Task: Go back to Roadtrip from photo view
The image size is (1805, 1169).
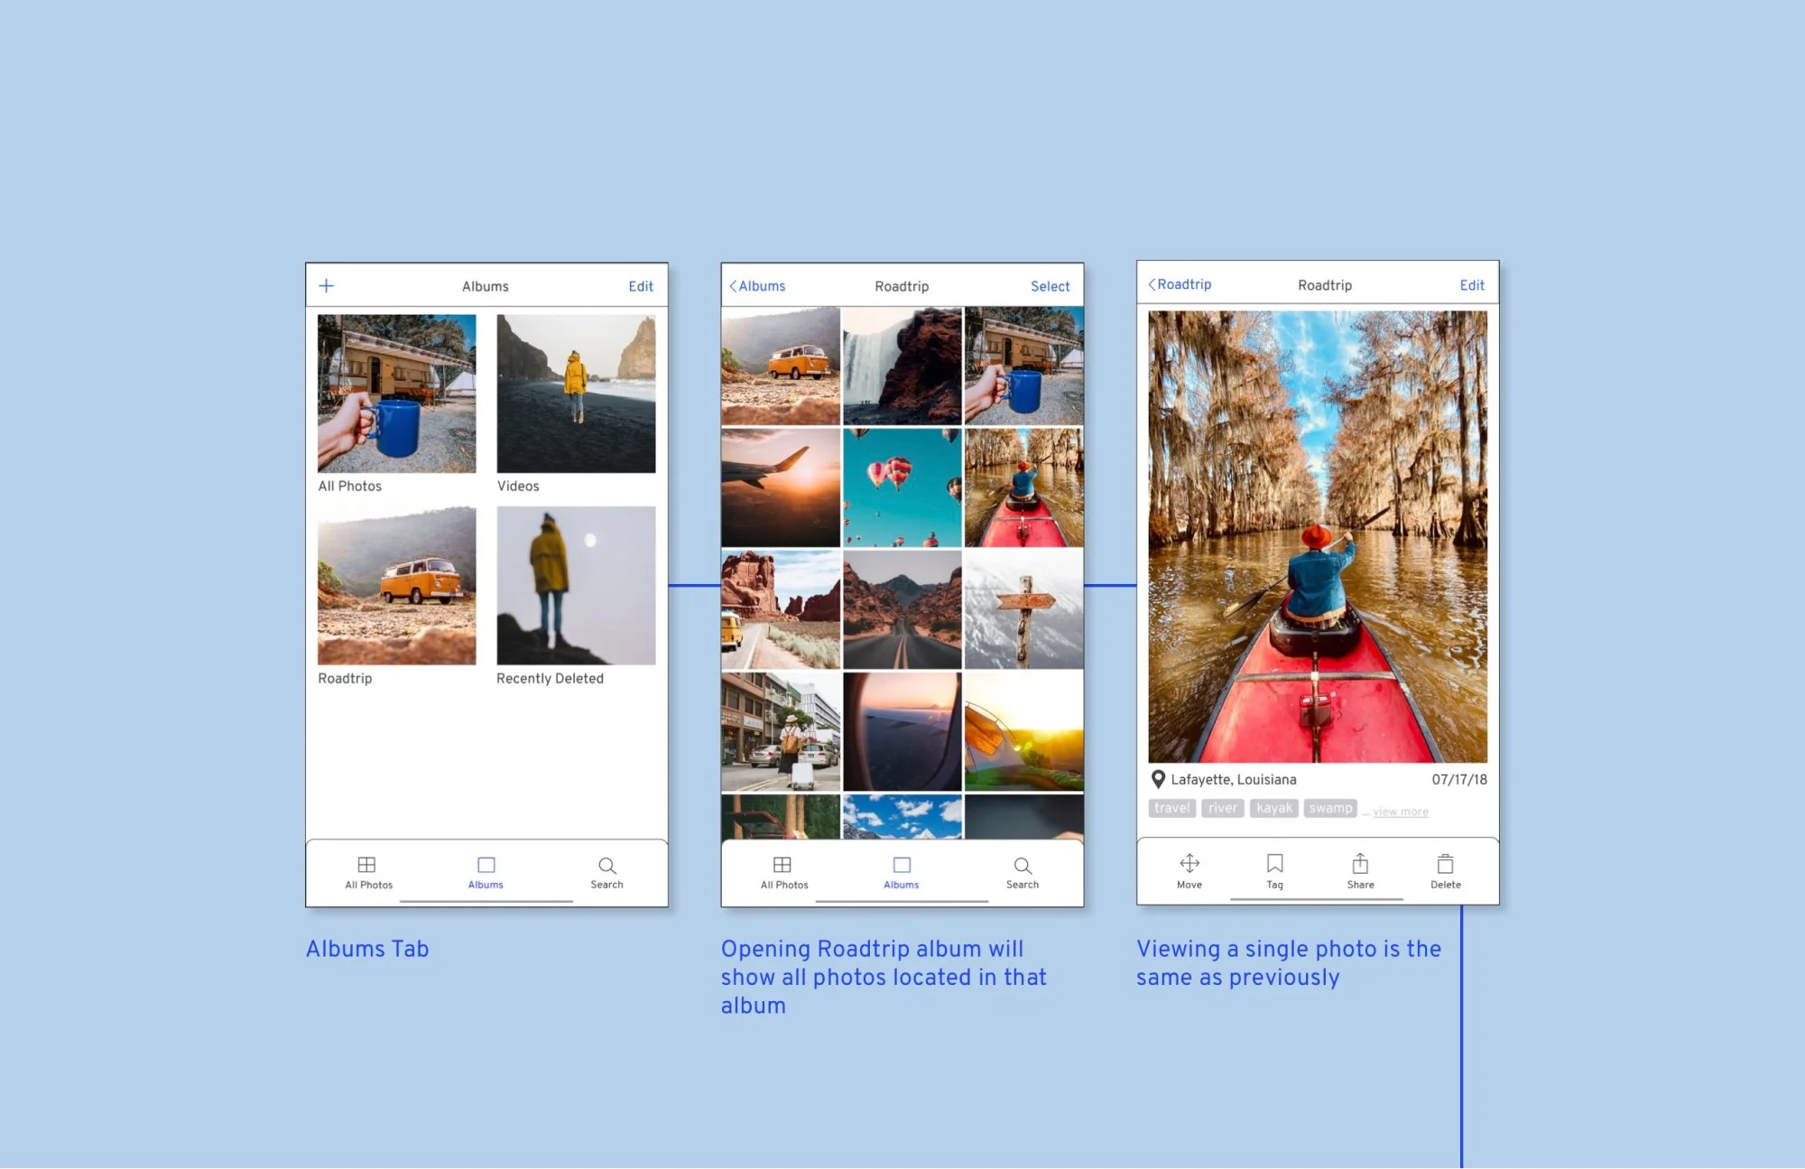Action: [x=1180, y=284]
